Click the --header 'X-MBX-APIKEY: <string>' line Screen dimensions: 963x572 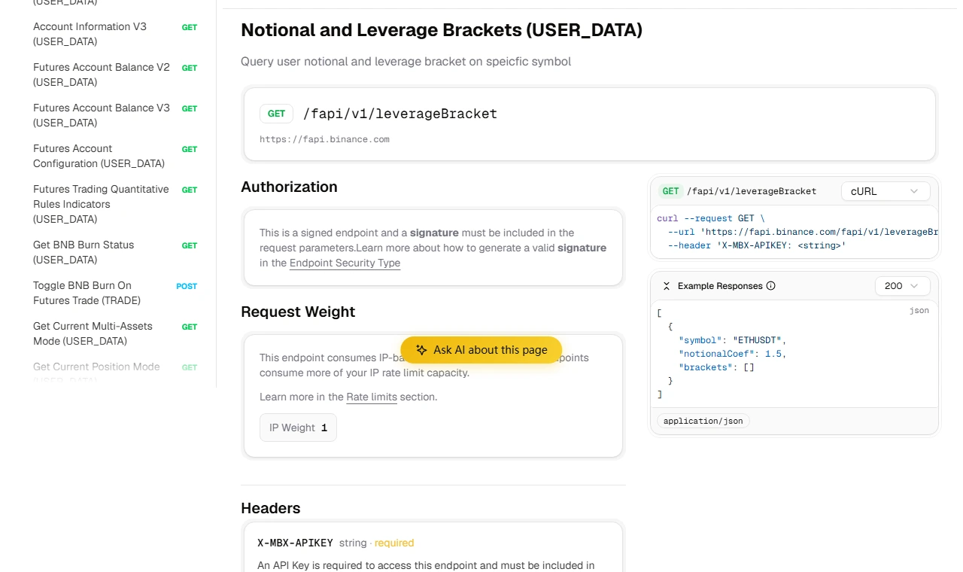coord(757,245)
